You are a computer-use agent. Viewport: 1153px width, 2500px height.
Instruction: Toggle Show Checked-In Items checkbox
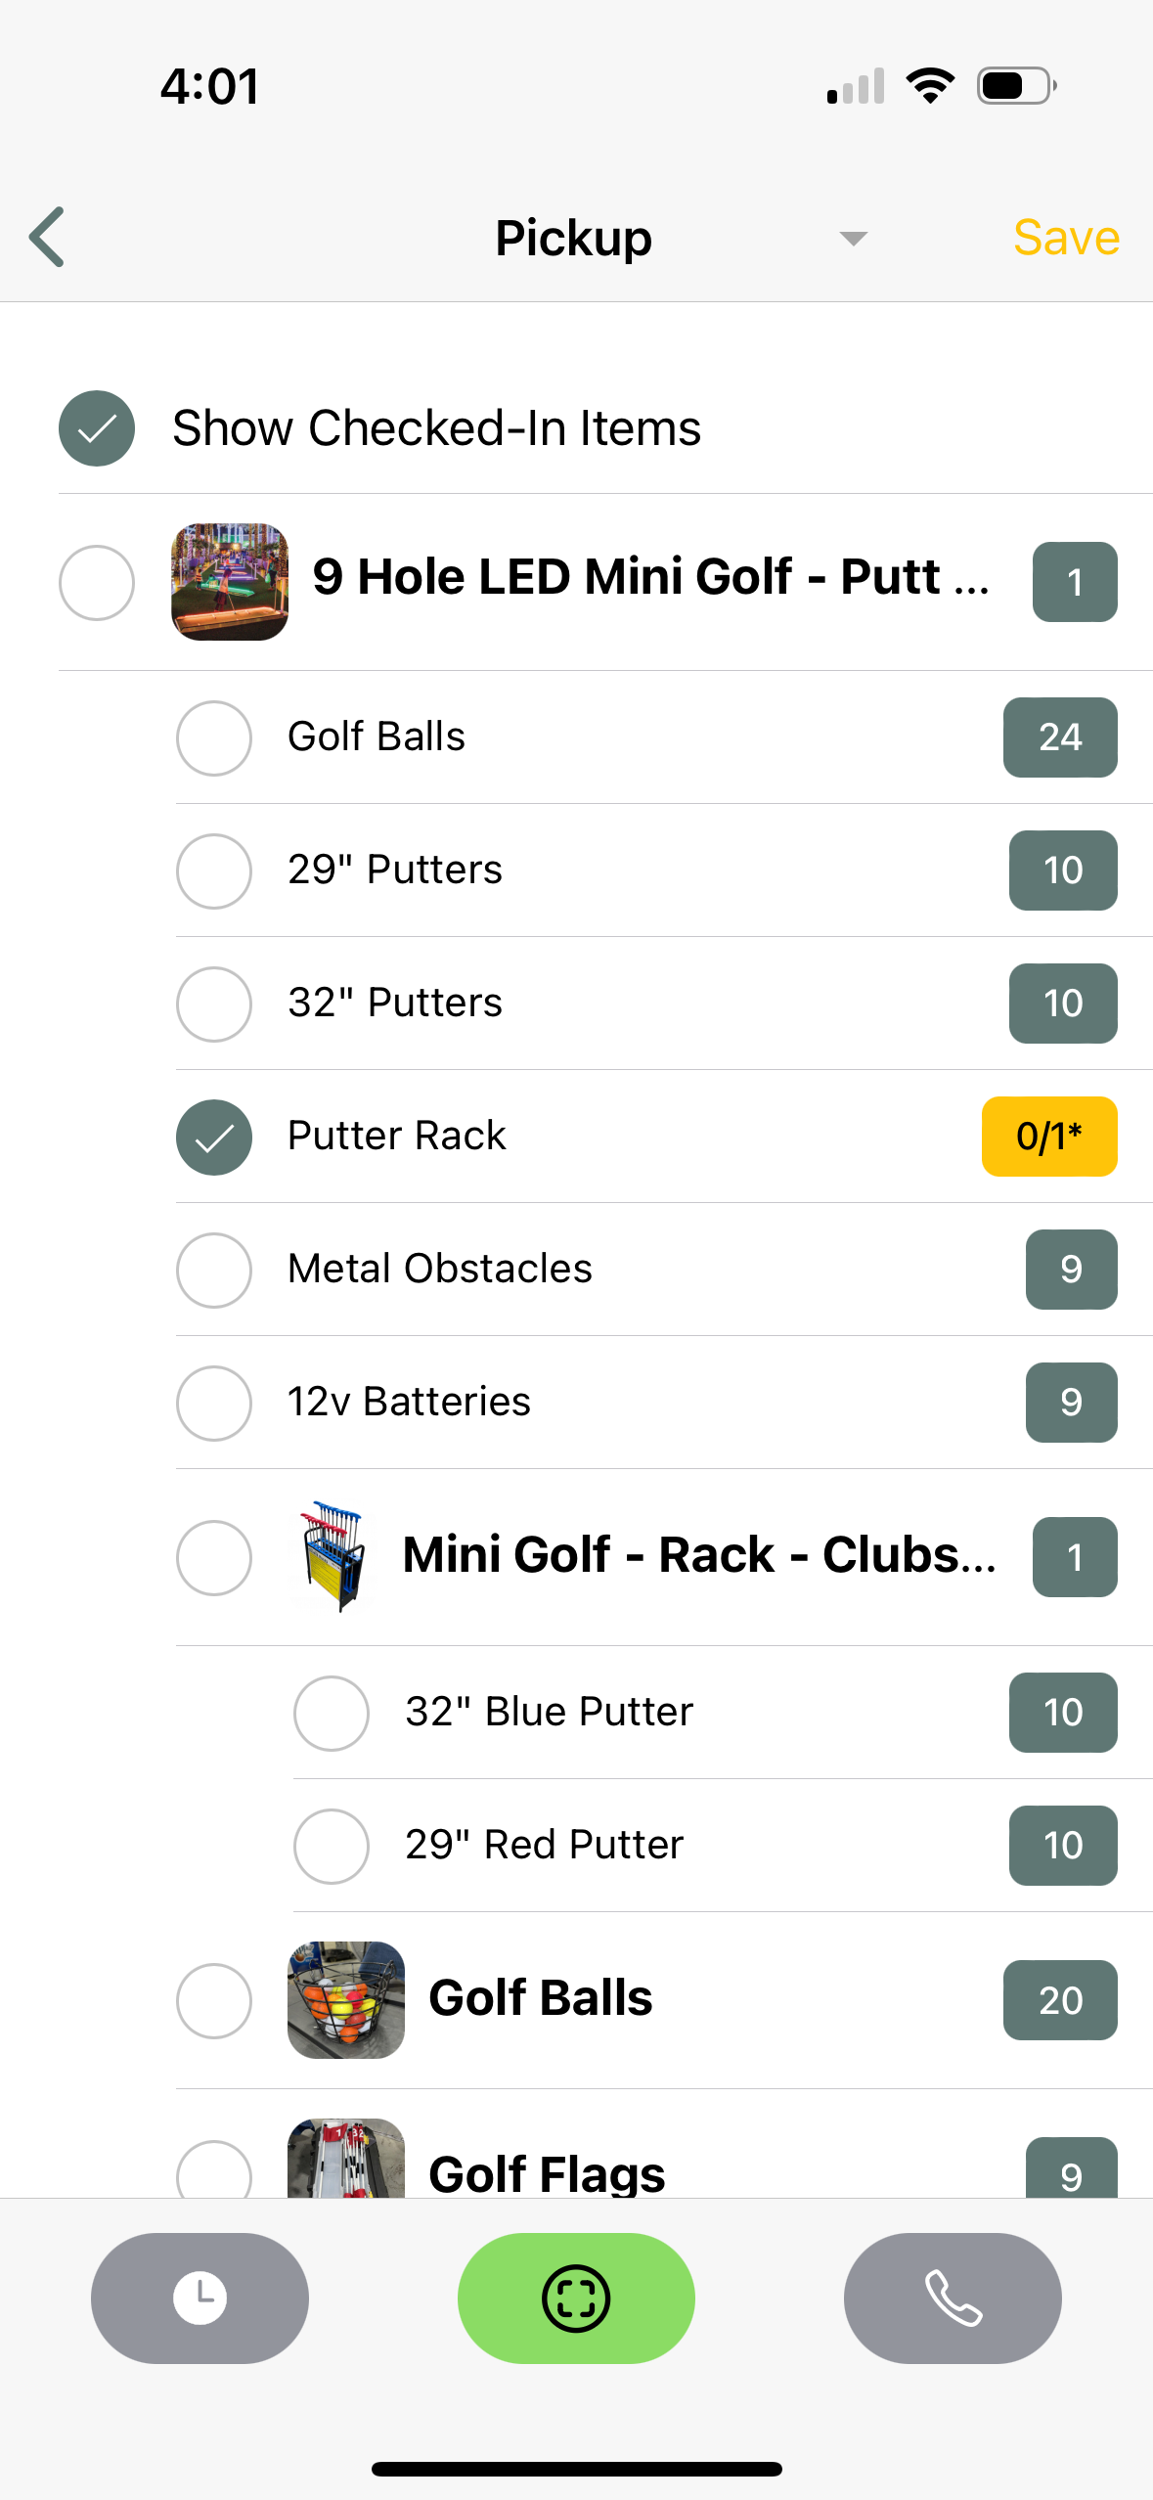pyautogui.click(x=97, y=428)
